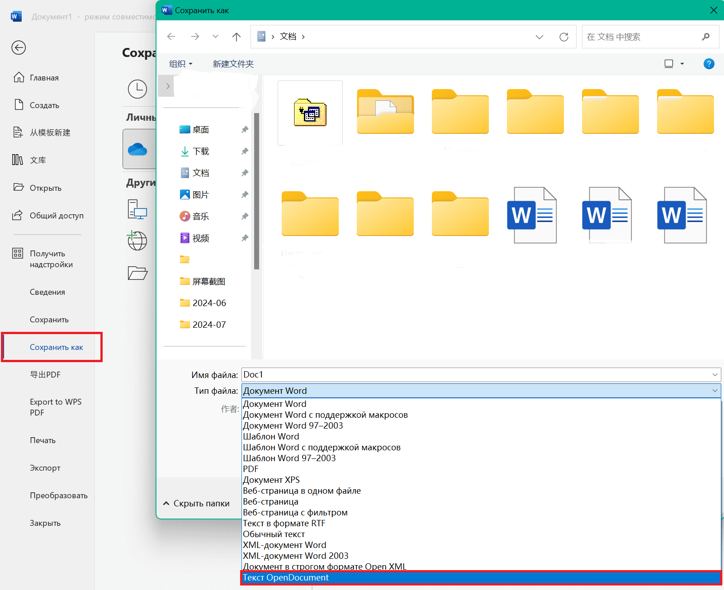
Task: Switch to the Печать section
Action: [43, 440]
